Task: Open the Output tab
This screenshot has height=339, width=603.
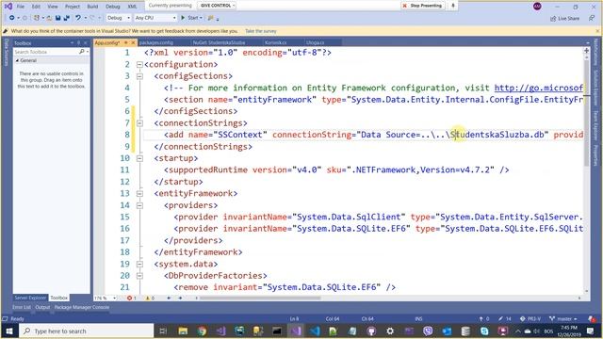Action: tap(42, 308)
